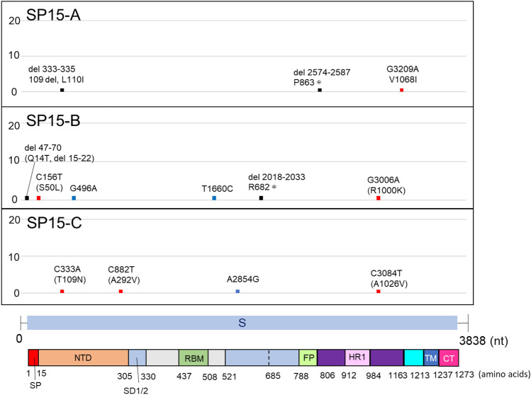The image size is (531, 395).
Task: Select the light green FP domain block
Action: point(308,357)
